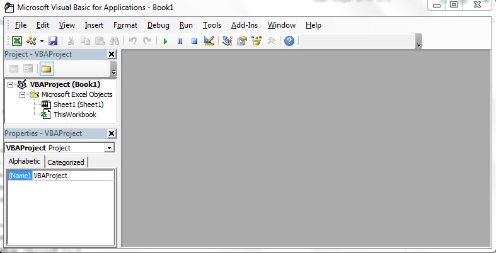This screenshot has height=253, width=496.
Task: Open Find with the binoculars icon
Action: click(x=114, y=41)
